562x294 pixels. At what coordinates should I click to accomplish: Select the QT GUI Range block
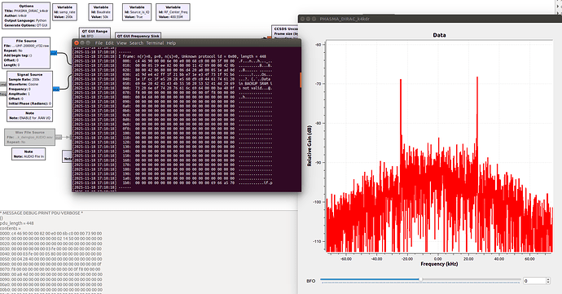pyautogui.click(x=94, y=33)
